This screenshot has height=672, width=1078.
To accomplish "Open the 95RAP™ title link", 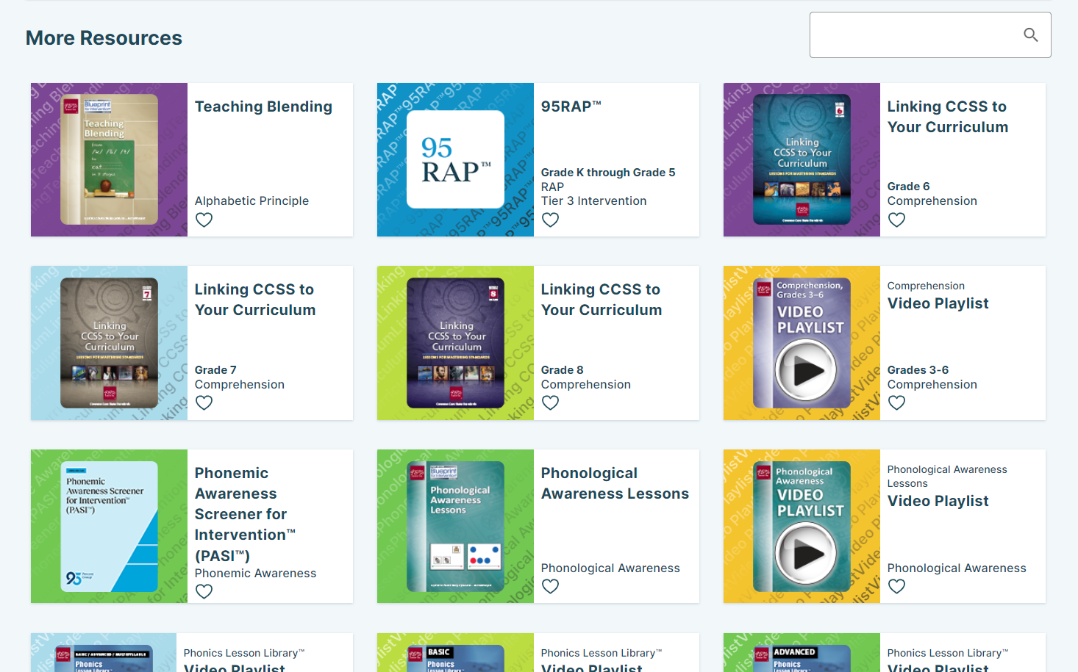I will pyautogui.click(x=571, y=106).
